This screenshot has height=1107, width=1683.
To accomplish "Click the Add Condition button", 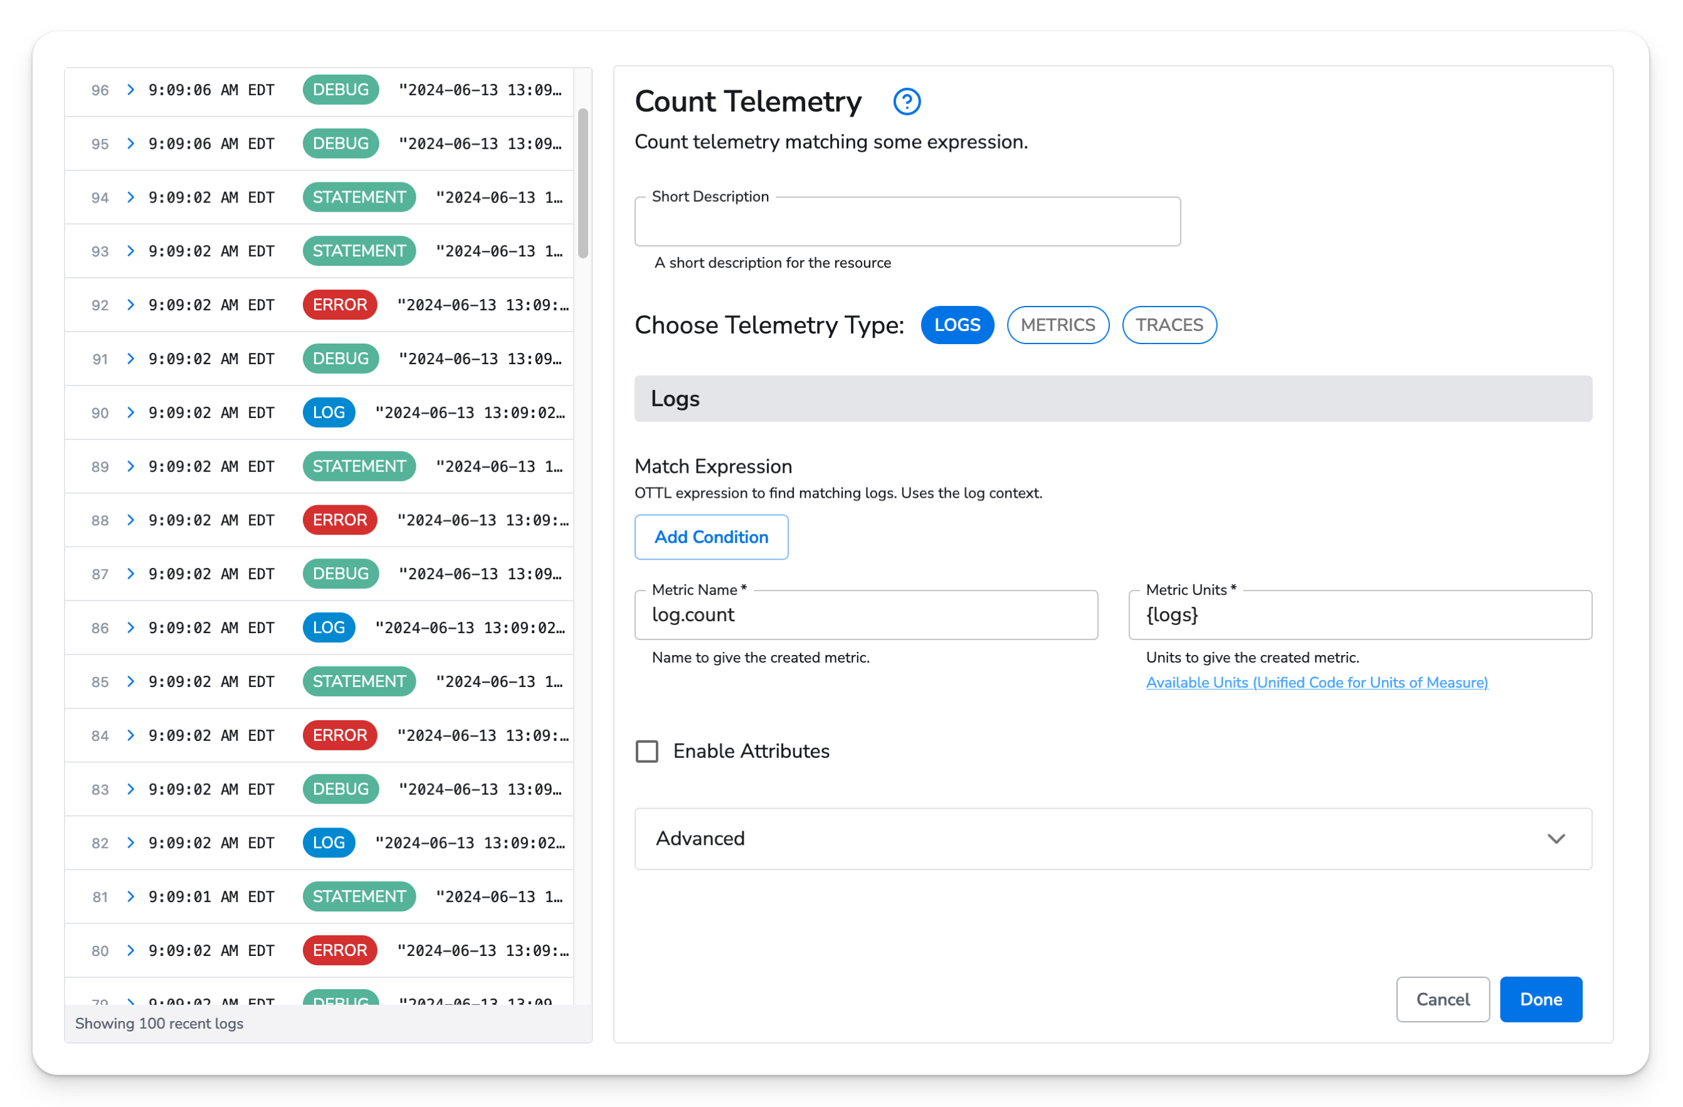I will coord(710,537).
